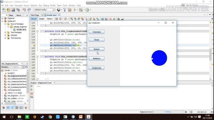Open File Explorer from the taskbar
The width and height of the screenshot is (214, 120).
19,117
